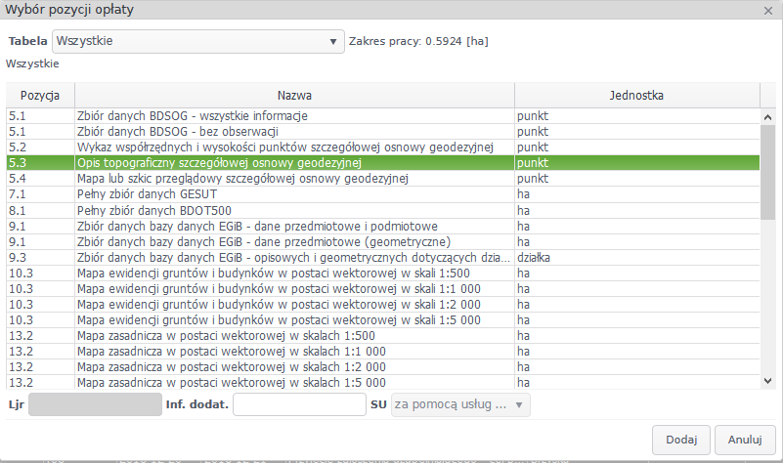
Task: Close the Wybór pozycji opłaty dialog
Action: (767, 10)
